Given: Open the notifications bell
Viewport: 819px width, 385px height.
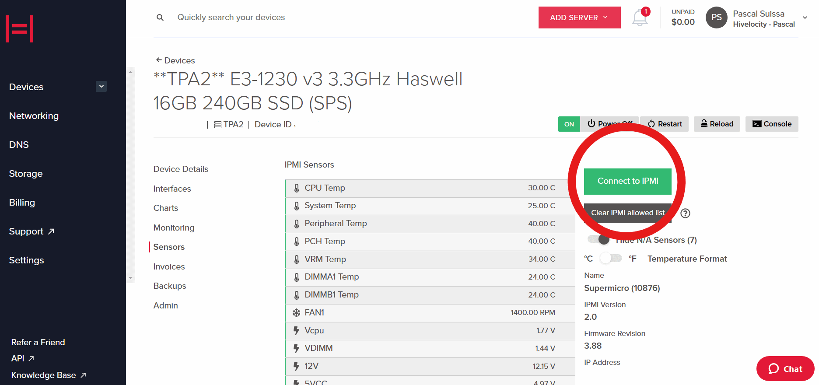Looking at the screenshot, I should pyautogui.click(x=640, y=17).
